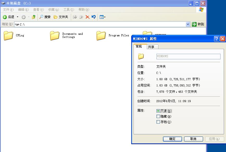226x152 pixels.
Task: Click the drive icon in window title
Action: pyautogui.click(x=3, y=3)
